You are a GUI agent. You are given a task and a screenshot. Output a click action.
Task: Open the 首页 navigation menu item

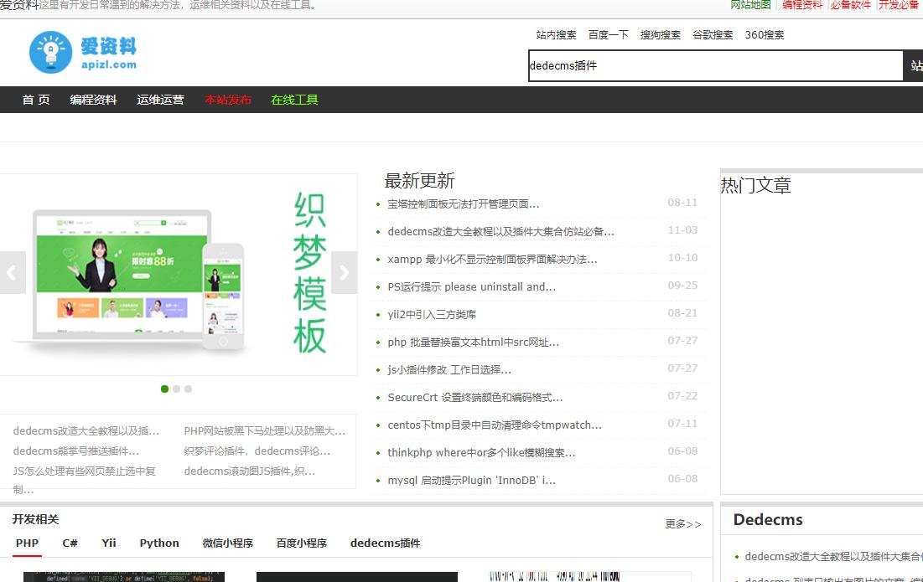pyautogui.click(x=36, y=98)
